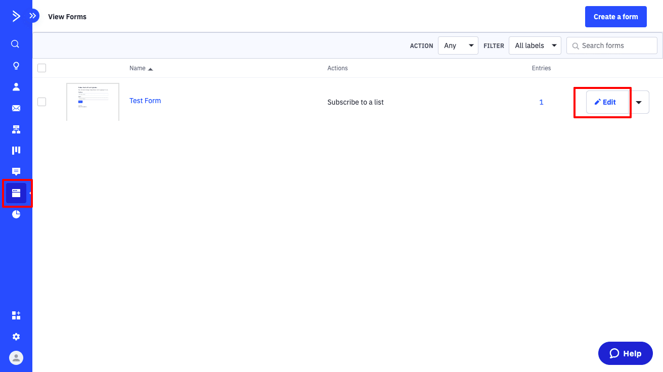
Task: Open the search icon in sidebar
Action: [x=16, y=44]
